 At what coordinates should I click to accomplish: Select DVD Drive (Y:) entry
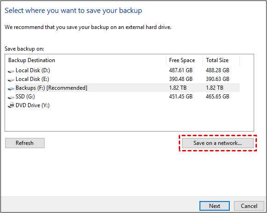tap(124, 105)
